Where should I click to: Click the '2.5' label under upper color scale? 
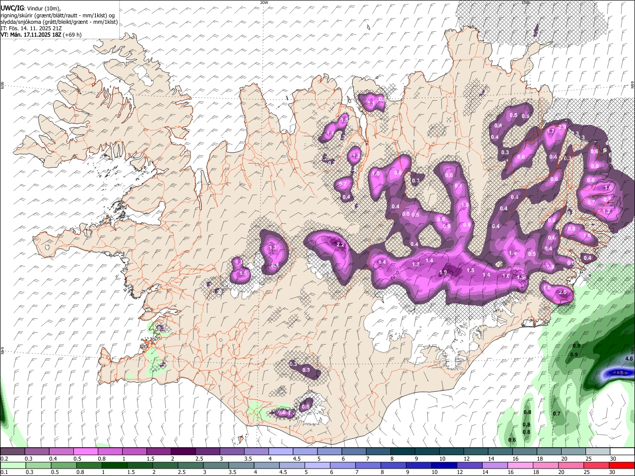(199, 459)
